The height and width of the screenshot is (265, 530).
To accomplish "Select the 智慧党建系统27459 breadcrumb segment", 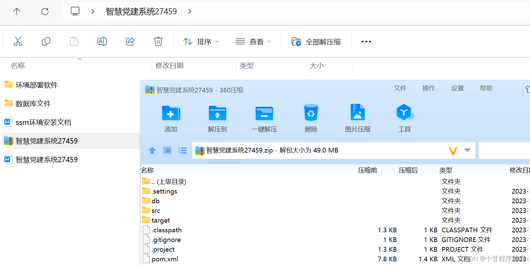I will click(141, 12).
